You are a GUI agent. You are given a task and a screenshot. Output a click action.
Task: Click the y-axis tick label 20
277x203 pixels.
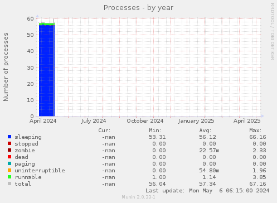click(31, 84)
